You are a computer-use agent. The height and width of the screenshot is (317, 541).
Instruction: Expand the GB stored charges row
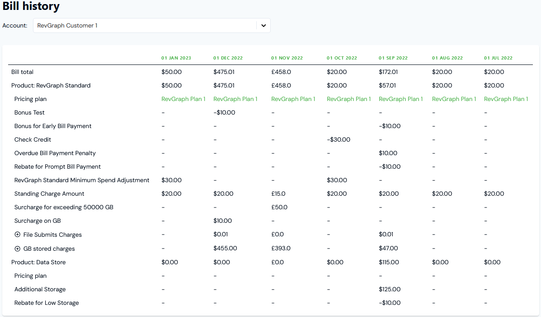[17, 248]
